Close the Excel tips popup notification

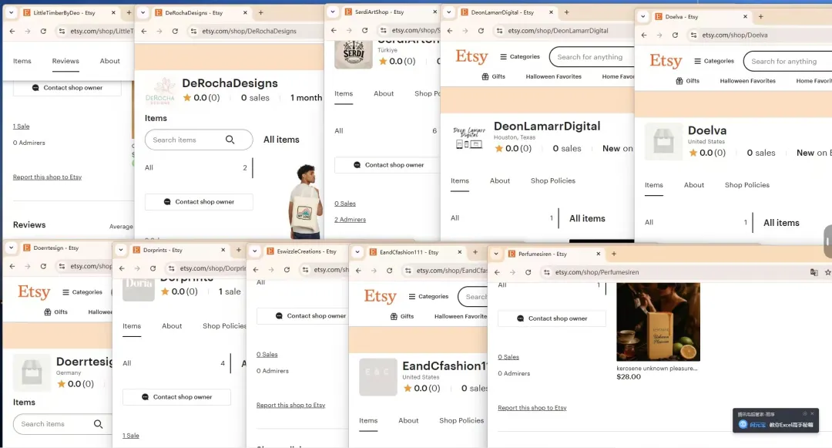(x=812, y=413)
